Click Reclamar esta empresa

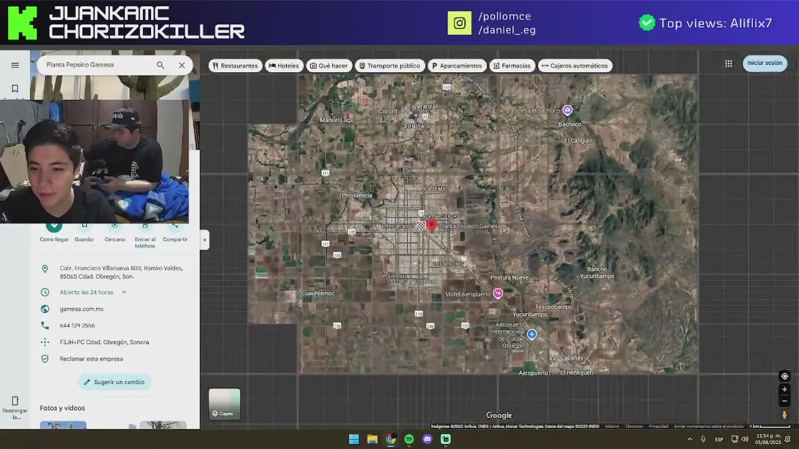pos(91,359)
